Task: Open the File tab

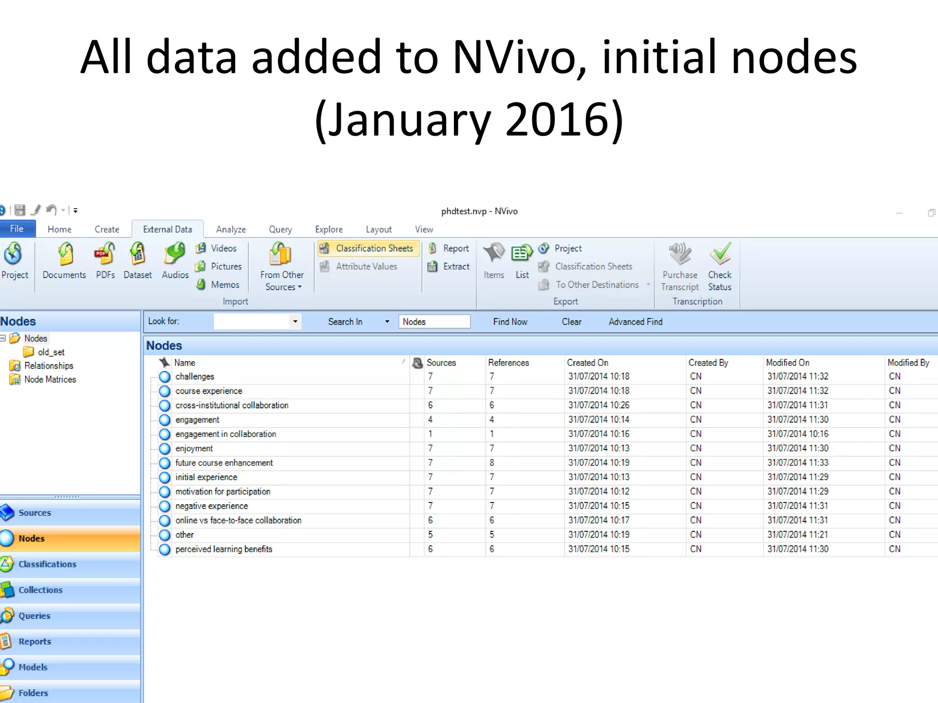Action: (x=17, y=229)
